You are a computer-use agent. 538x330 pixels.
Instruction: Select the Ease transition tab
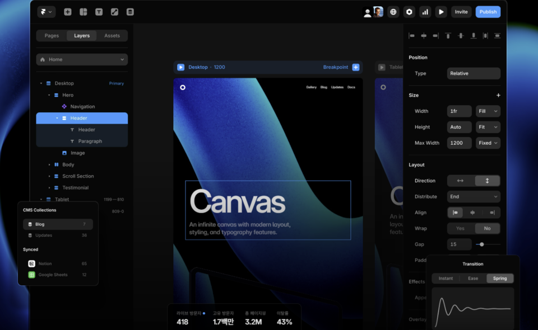[x=473, y=279]
